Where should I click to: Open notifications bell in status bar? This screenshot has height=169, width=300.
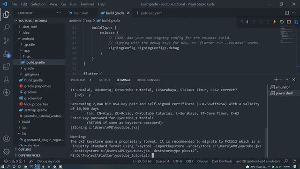(294, 161)
